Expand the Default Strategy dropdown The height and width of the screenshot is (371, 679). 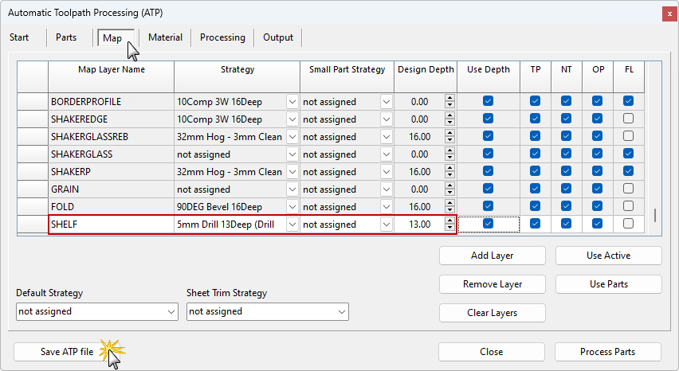(x=171, y=312)
